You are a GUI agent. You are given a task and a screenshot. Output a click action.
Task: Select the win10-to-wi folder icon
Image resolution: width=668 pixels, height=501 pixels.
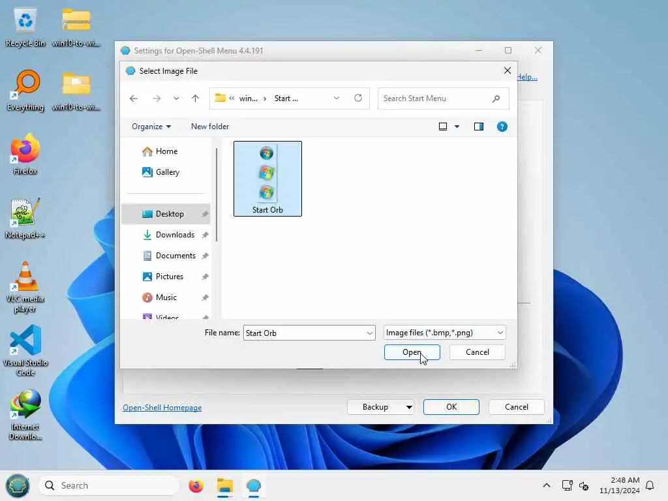click(76, 91)
